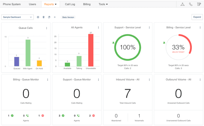This screenshot has height=126, width=204.
Task: Open Support - Service Level options menu
Action: [x=149, y=27]
